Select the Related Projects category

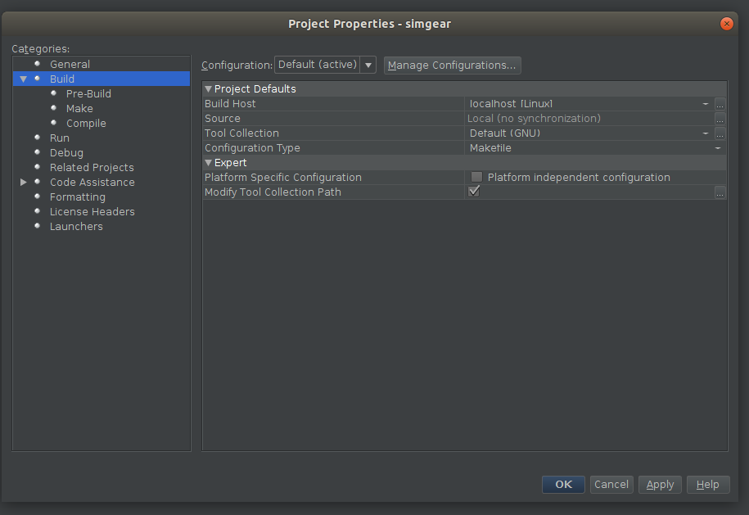tap(92, 168)
